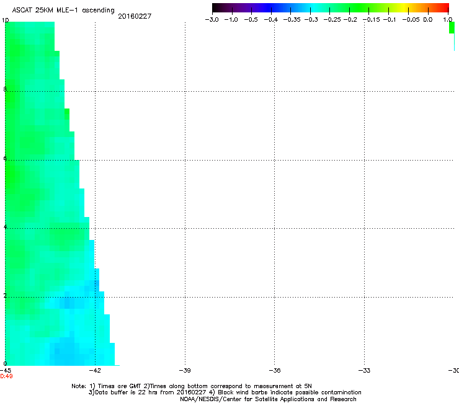This screenshot has height=403, width=459.
Task: Click the -0.1 colorbar label
Action: 390,20
